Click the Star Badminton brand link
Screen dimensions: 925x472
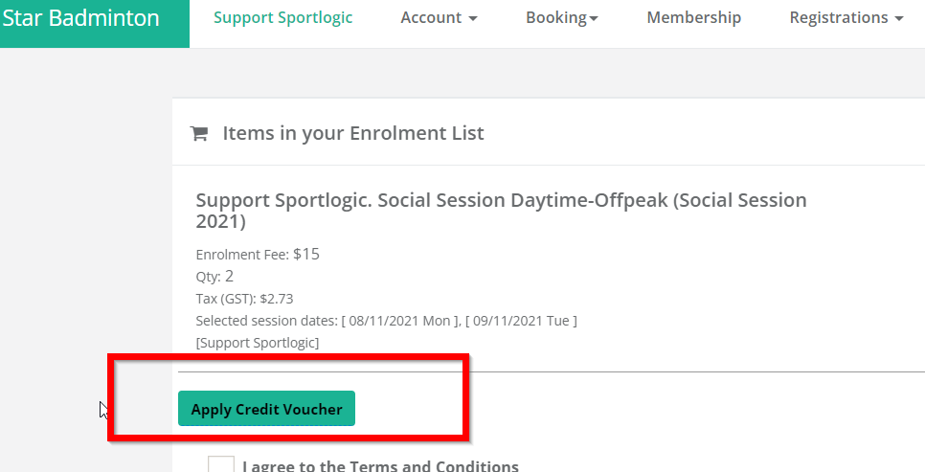click(x=80, y=17)
